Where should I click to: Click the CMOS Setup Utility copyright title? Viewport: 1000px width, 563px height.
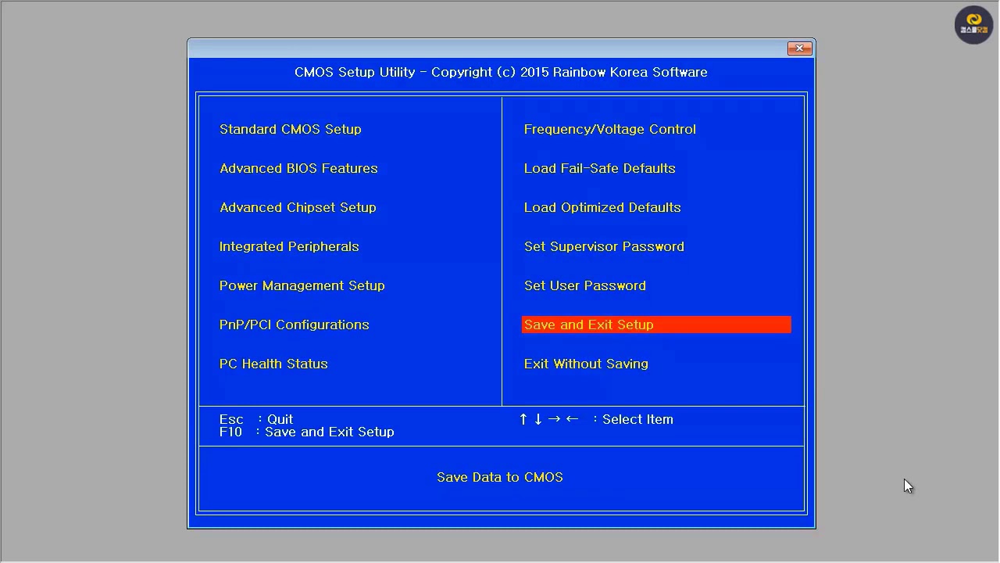click(x=501, y=72)
